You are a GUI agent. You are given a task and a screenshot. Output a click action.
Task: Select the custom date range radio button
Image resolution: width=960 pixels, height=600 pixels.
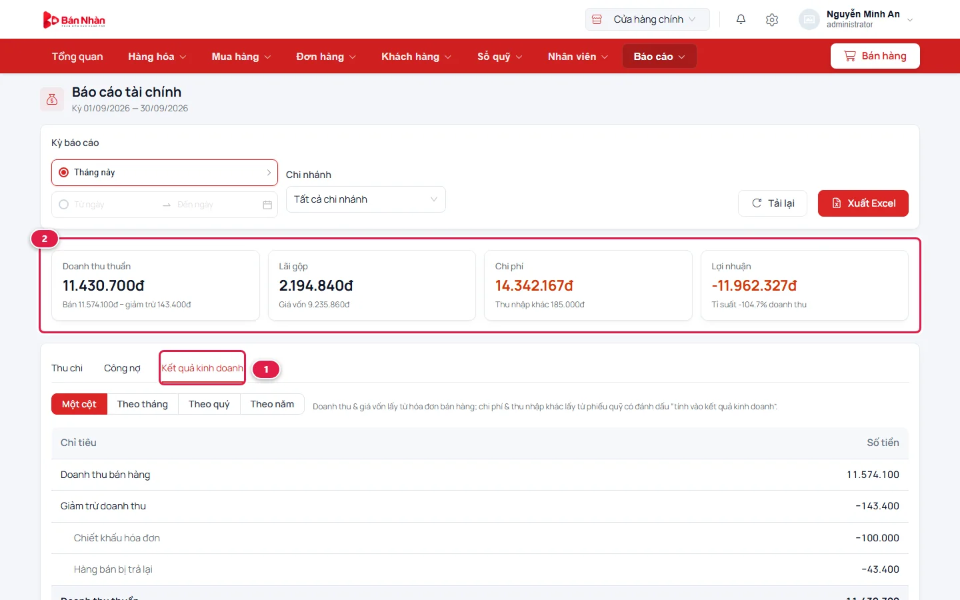tap(64, 205)
